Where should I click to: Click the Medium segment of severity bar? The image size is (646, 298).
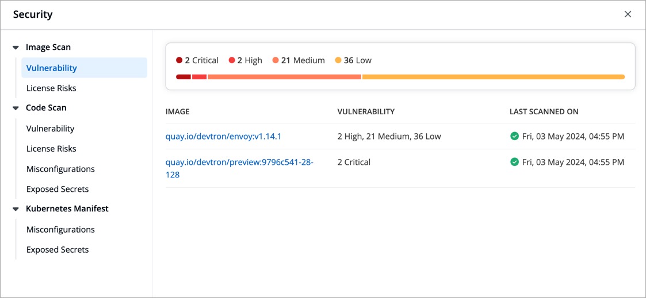[x=284, y=77]
